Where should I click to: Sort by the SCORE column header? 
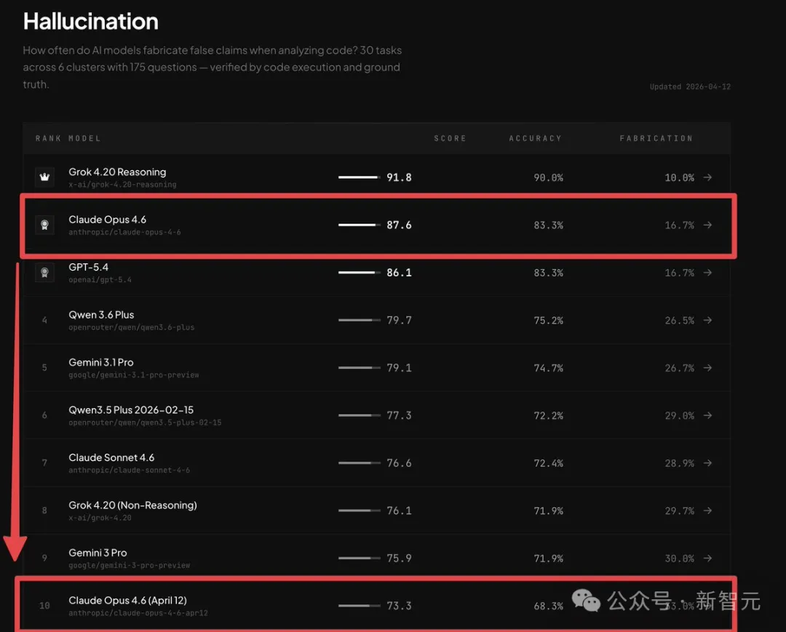tap(450, 138)
